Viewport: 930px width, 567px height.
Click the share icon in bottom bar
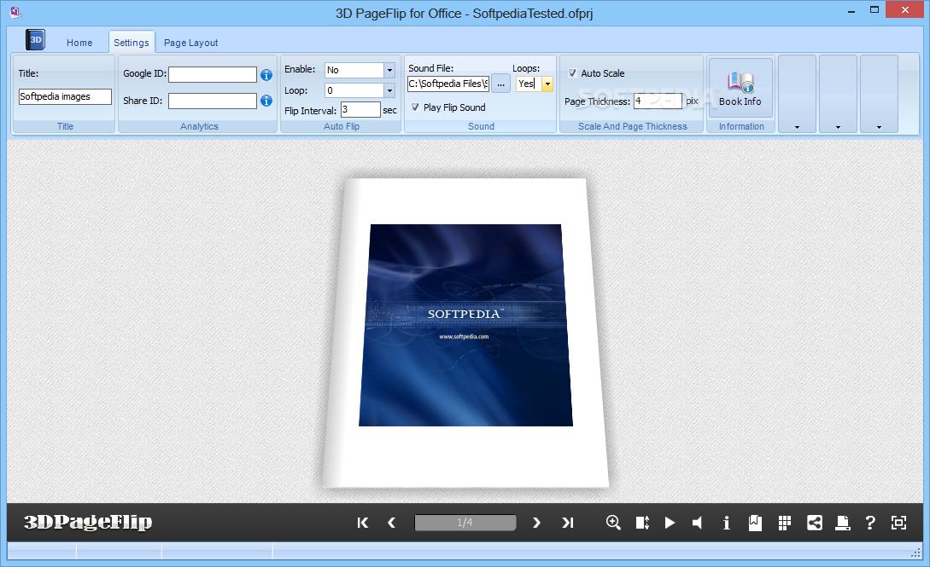pyautogui.click(x=815, y=523)
